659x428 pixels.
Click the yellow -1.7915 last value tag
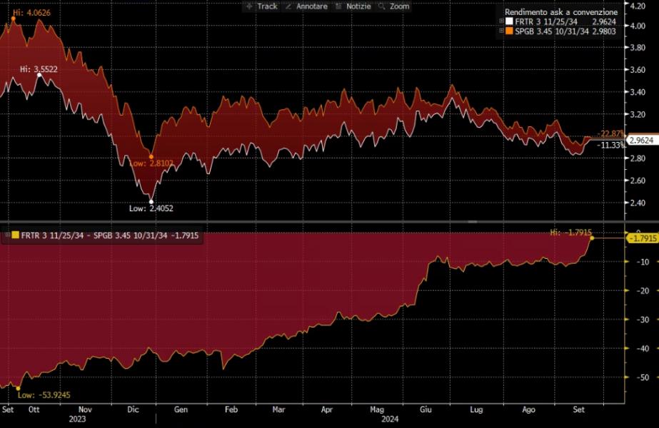click(642, 238)
